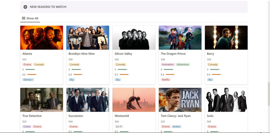Click the S08 season label on Brooklyn Nine Nine
The width and height of the screenshot is (270, 133).
(x=70, y=60)
